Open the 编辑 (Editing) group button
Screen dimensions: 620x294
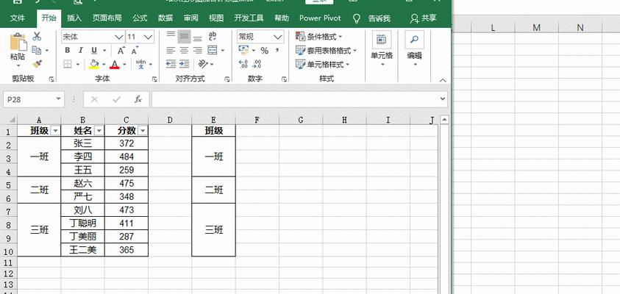click(414, 49)
